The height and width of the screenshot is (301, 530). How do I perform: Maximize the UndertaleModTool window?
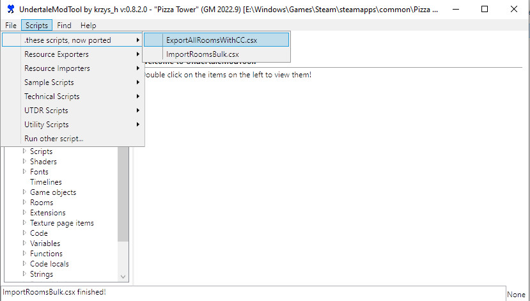tap(484, 10)
